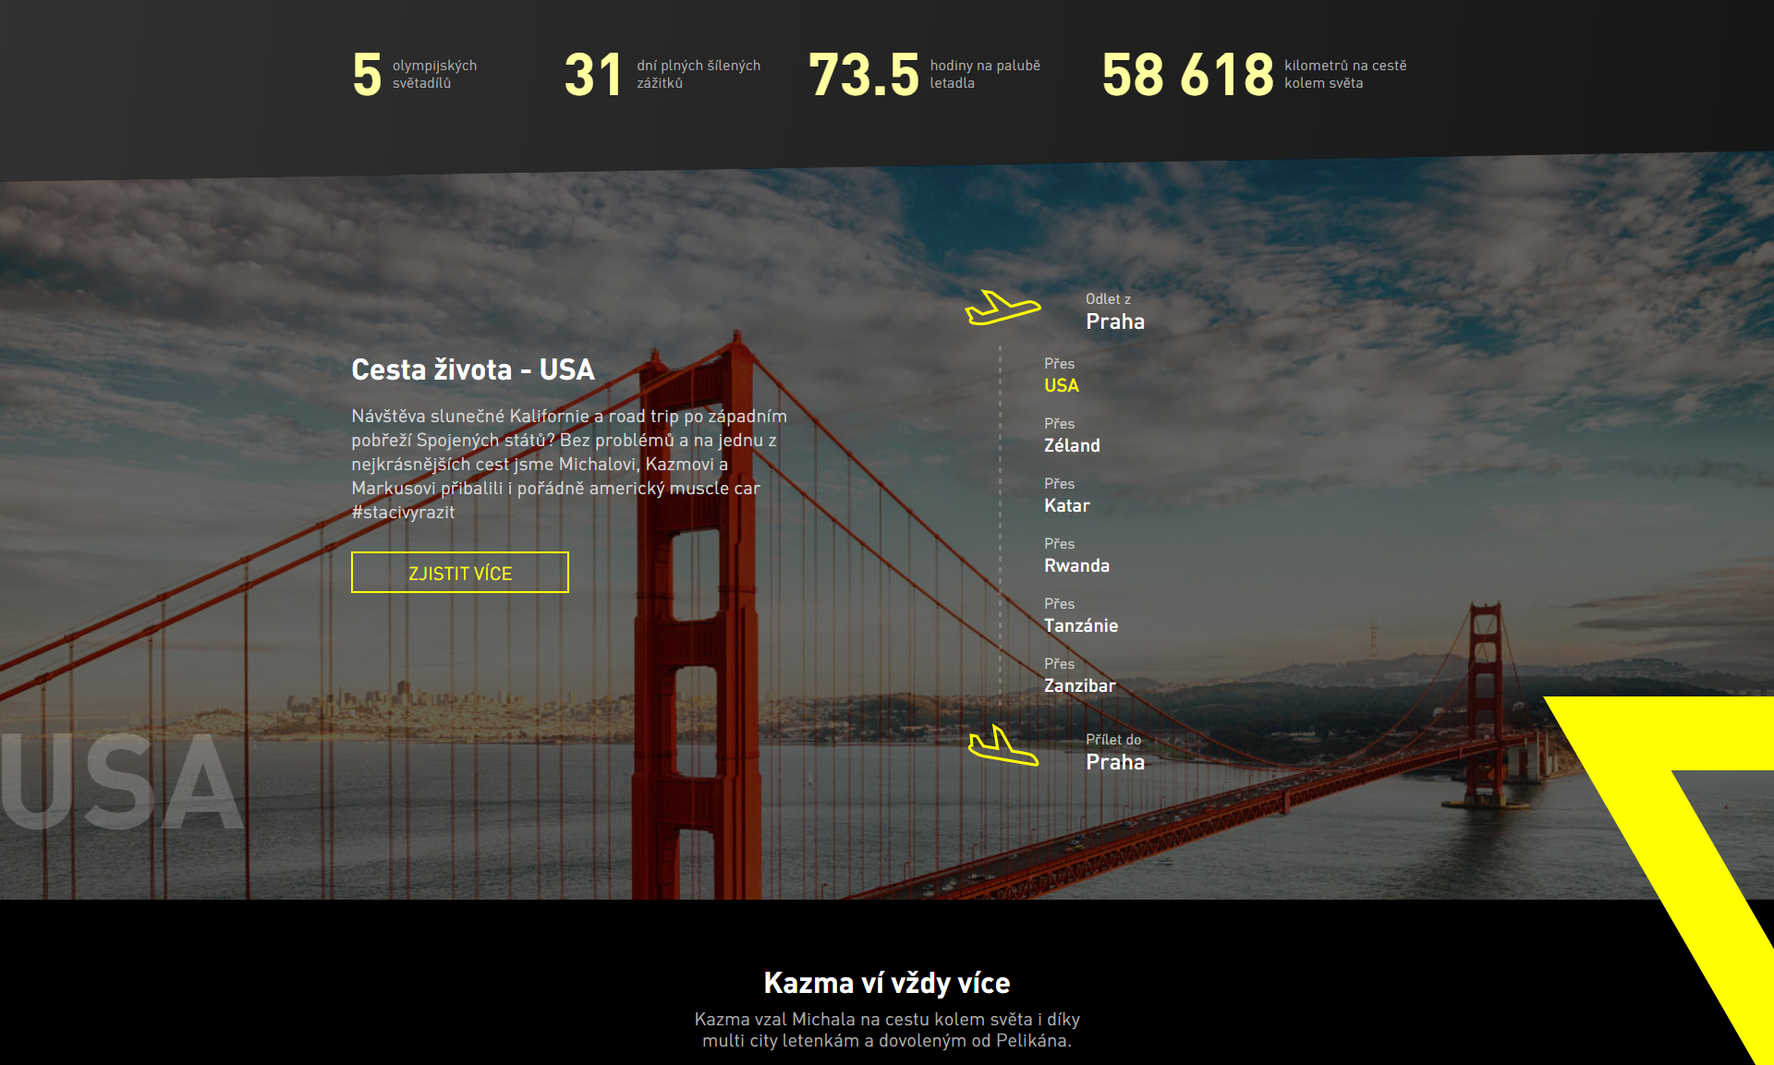Click the arrival Praha label
The width and height of the screenshot is (1774, 1065).
[1115, 762]
